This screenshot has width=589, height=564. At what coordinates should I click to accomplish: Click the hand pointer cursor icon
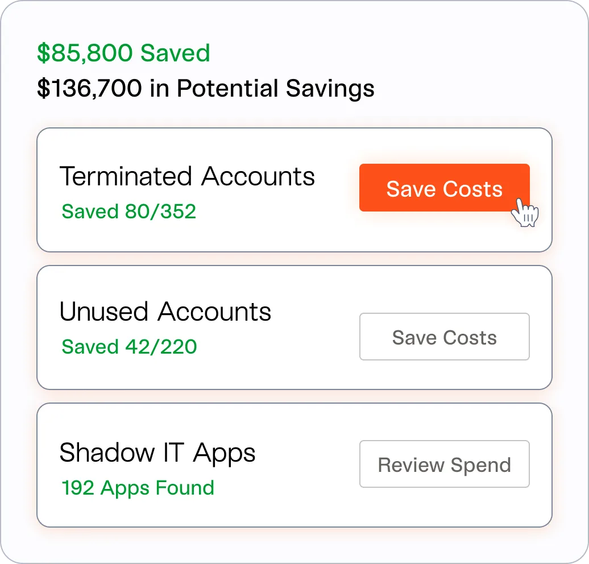[x=524, y=212]
